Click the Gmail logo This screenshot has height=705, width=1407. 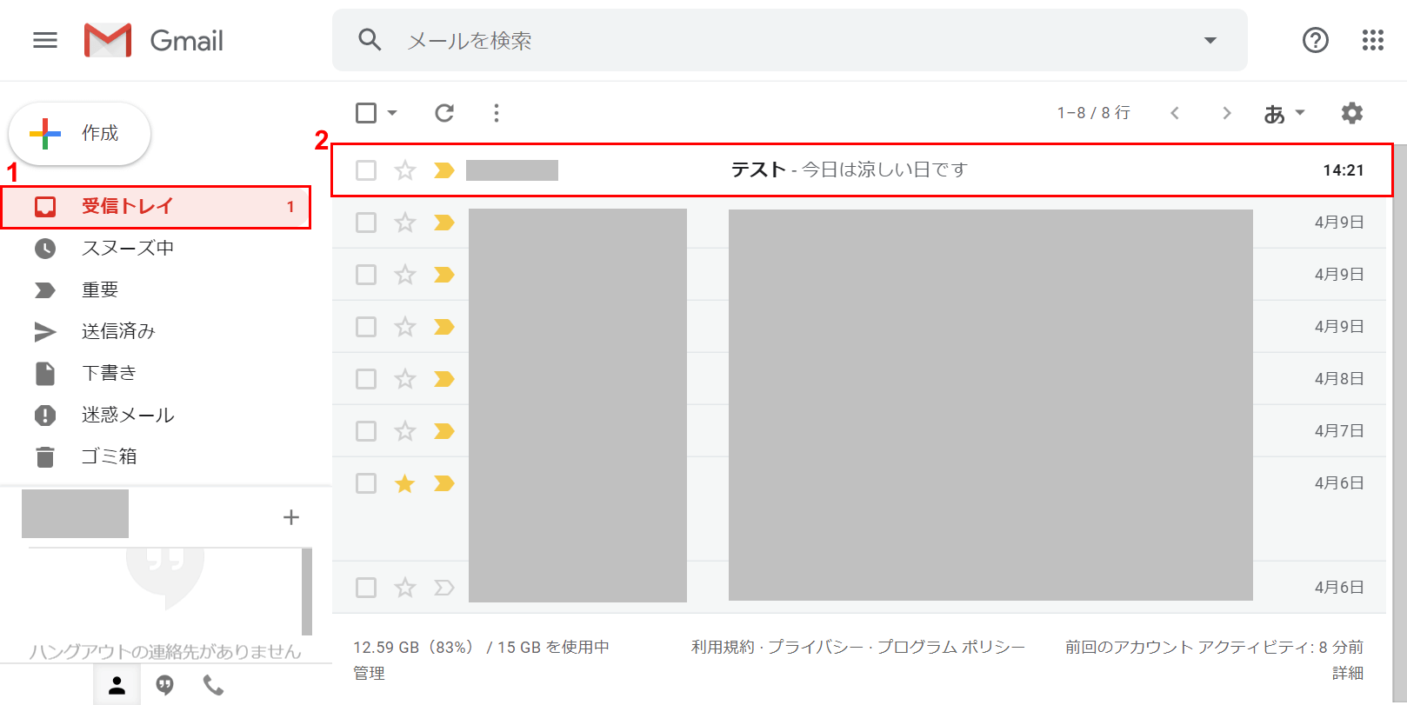(x=154, y=40)
